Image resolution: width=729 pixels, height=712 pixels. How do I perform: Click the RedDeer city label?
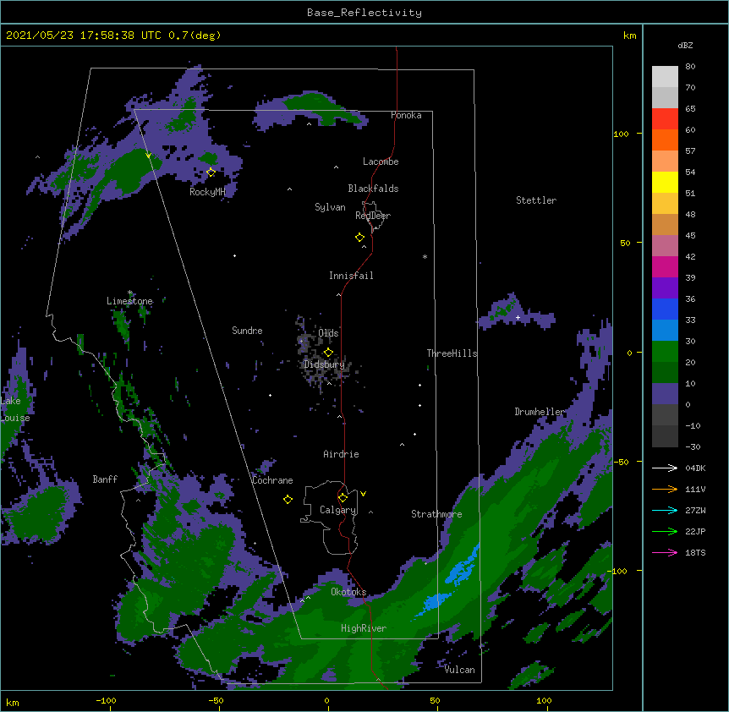373,216
